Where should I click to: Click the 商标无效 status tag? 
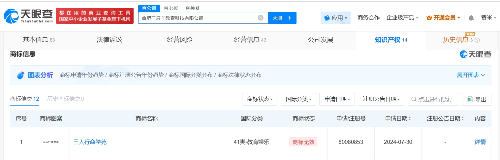[303, 142]
